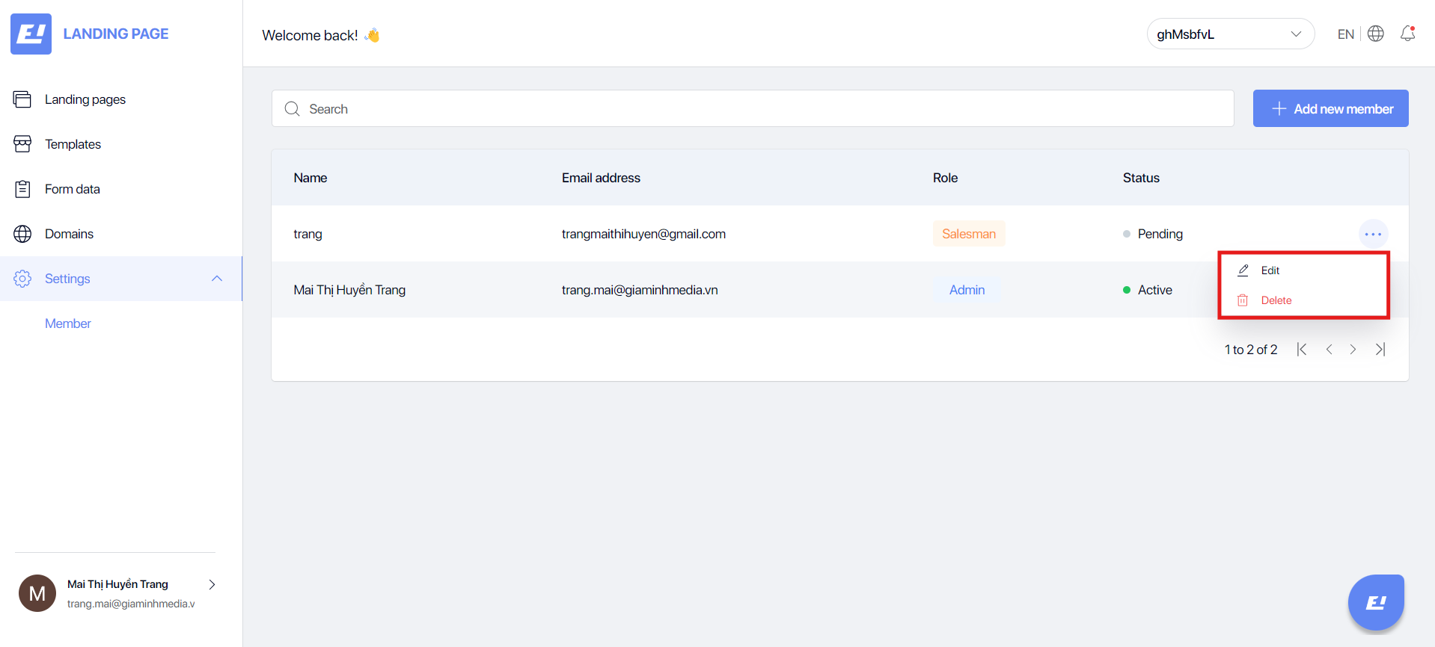Open Domains in the sidebar
Image resolution: width=1435 pixels, height=647 pixels.
coord(69,234)
